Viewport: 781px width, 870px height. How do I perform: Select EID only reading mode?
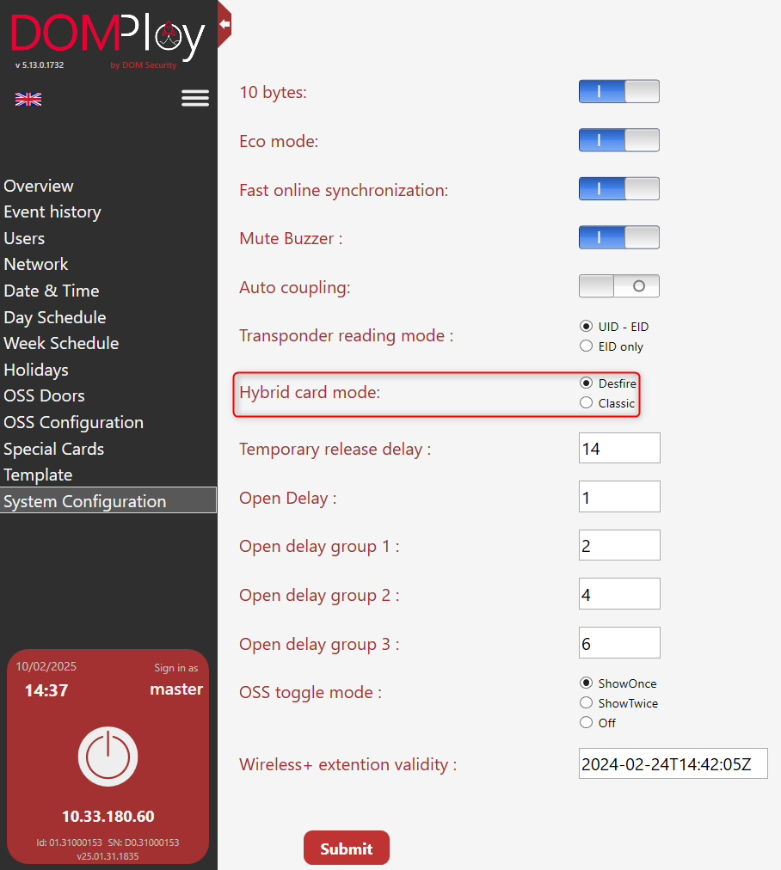click(x=586, y=346)
